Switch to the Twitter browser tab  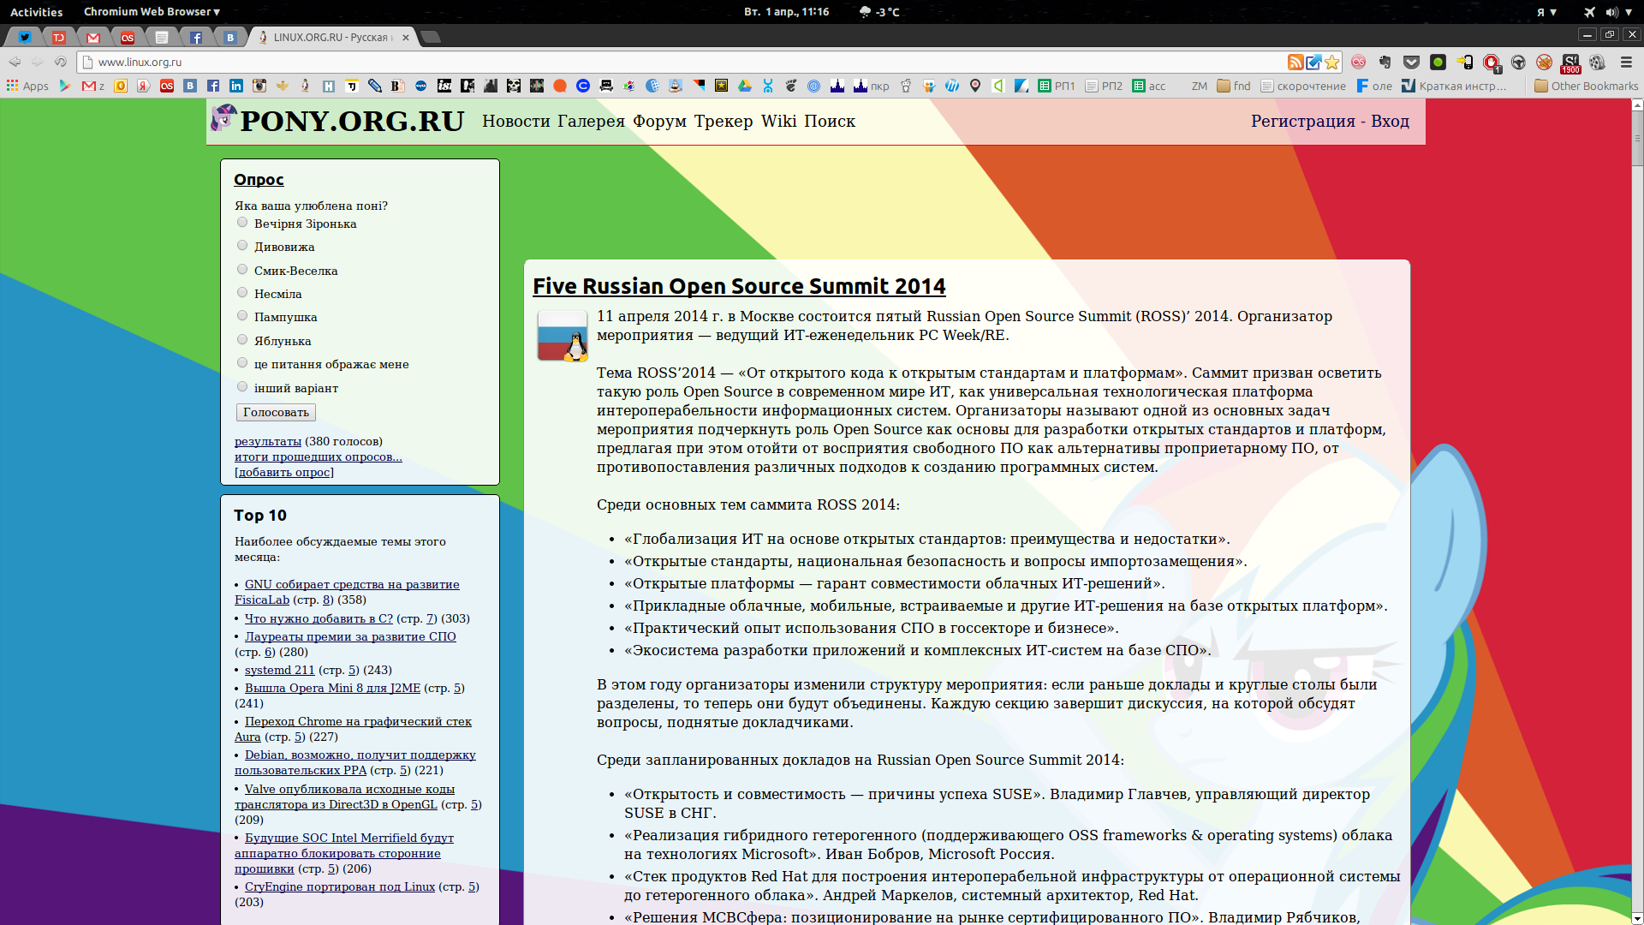coord(25,37)
